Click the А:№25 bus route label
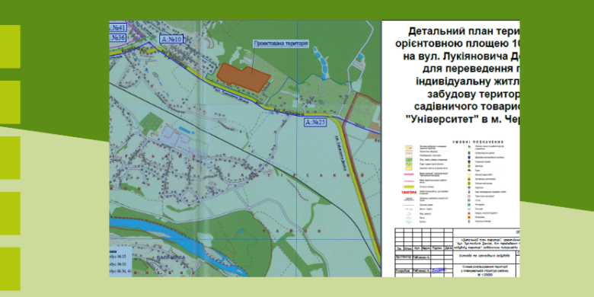Screen dimensions: 594x297 coord(315,122)
